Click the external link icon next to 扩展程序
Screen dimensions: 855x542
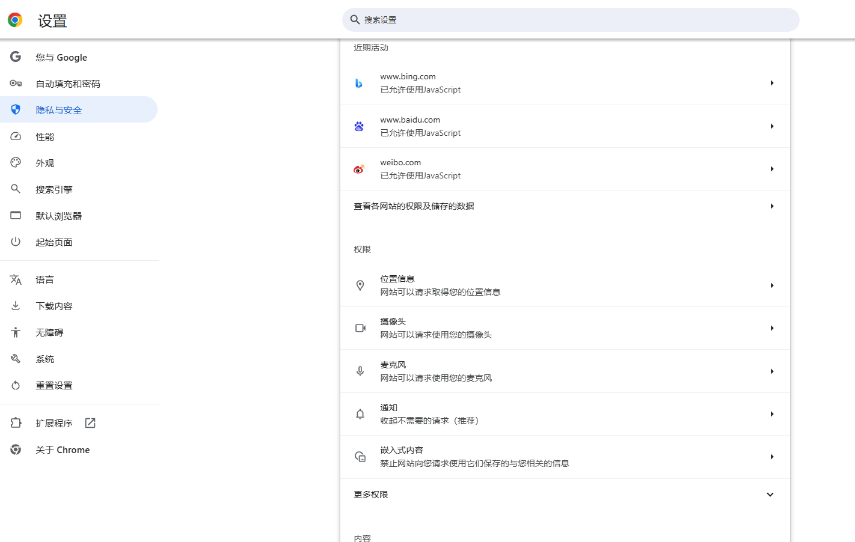(90, 423)
